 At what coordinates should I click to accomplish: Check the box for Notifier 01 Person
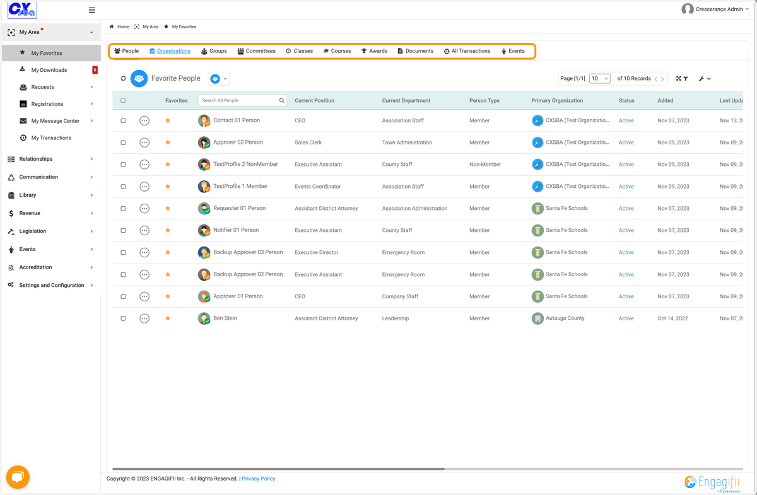click(123, 230)
